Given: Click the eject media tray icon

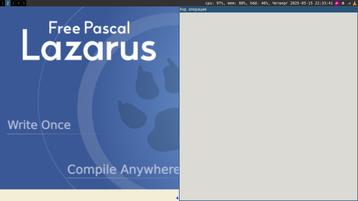Looking at the screenshot, I should click(x=343, y=3).
